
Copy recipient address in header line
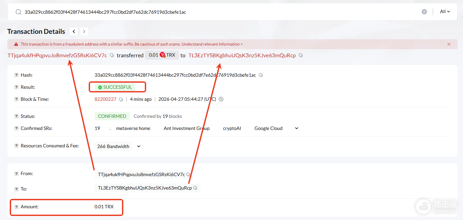pyautogui.click(x=301, y=55)
